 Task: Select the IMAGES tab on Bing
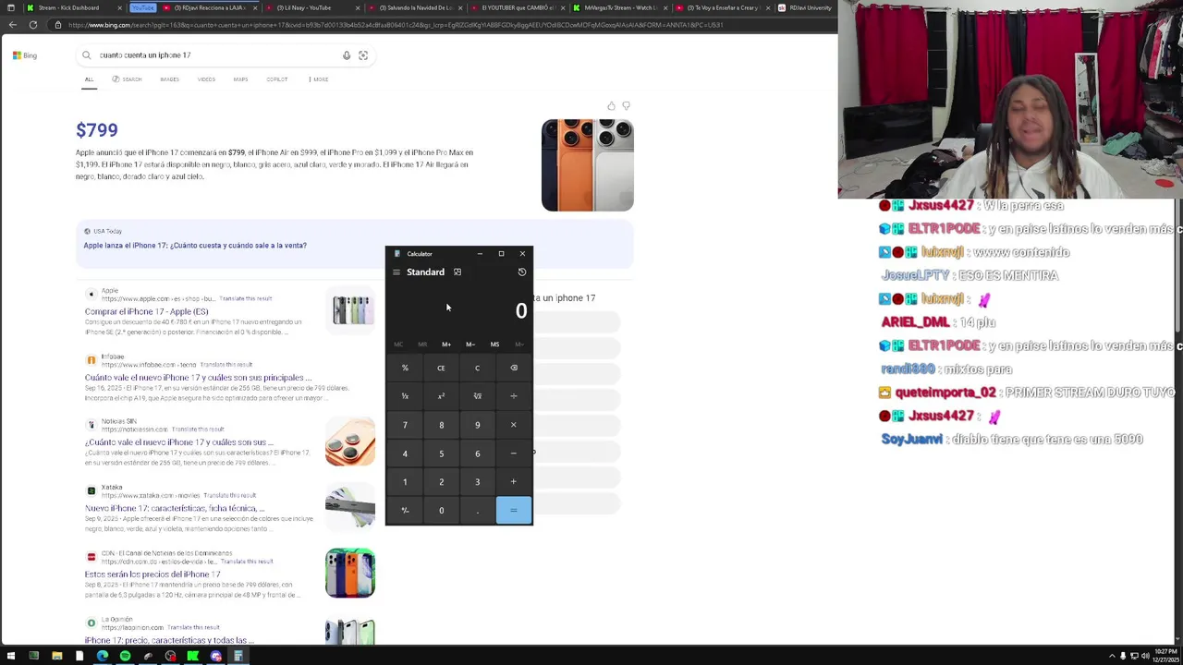169,79
